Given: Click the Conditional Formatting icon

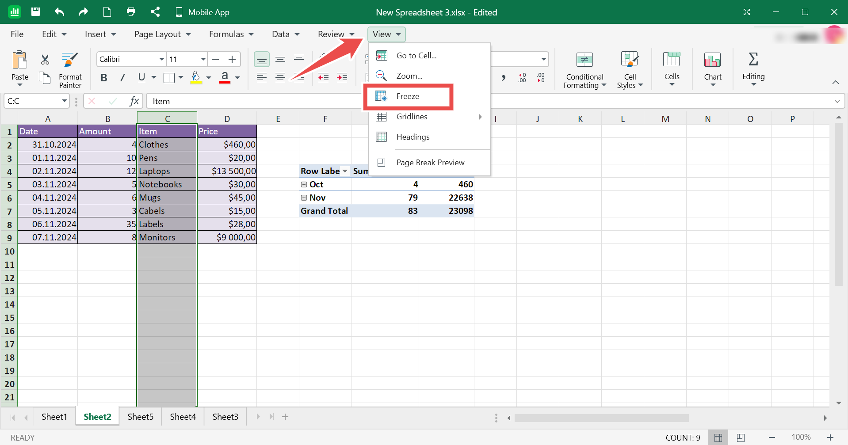Looking at the screenshot, I should (584, 60).
